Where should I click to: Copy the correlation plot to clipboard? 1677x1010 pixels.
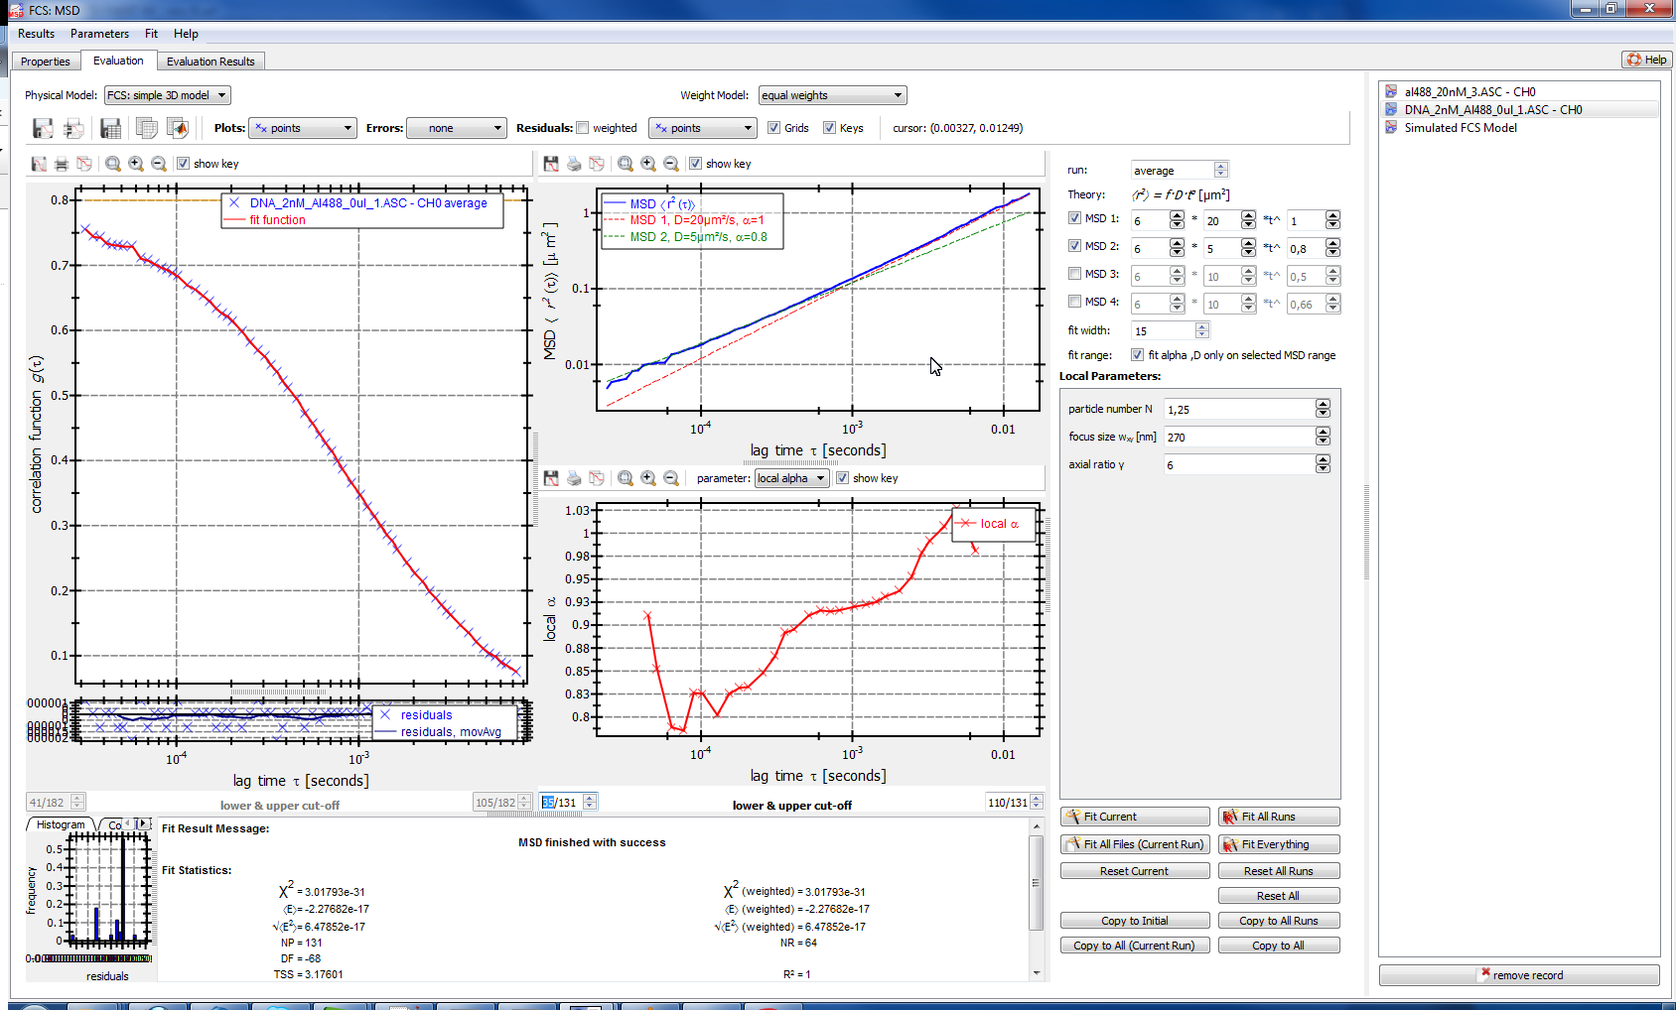click(84, 164)
